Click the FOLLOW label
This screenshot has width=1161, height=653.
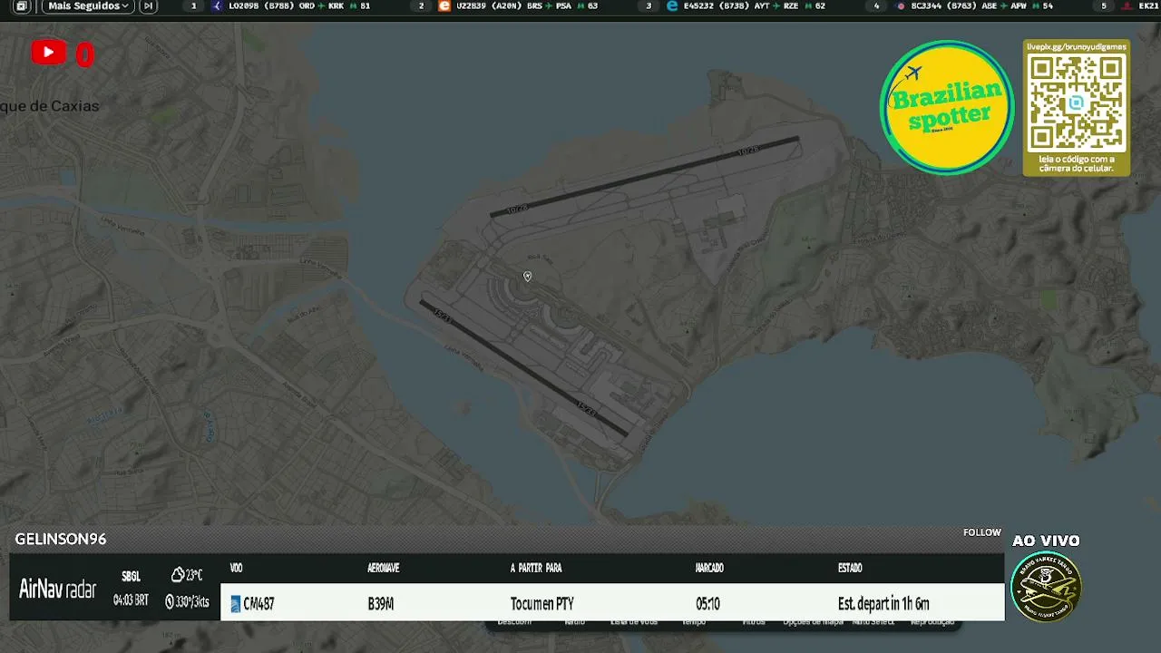pos(982,532)
